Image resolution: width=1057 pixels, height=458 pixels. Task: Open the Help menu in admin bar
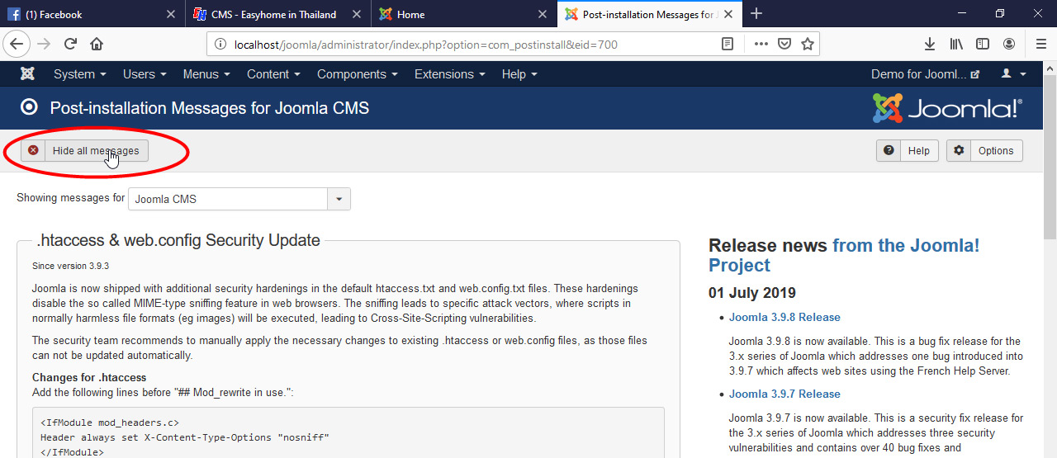(x=519, y=74)
